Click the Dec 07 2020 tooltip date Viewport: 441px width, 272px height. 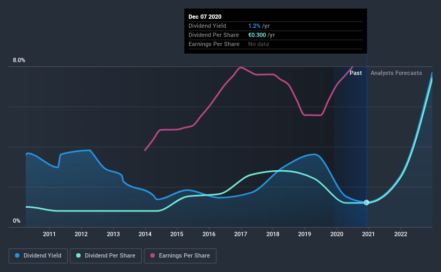(205, 17)
